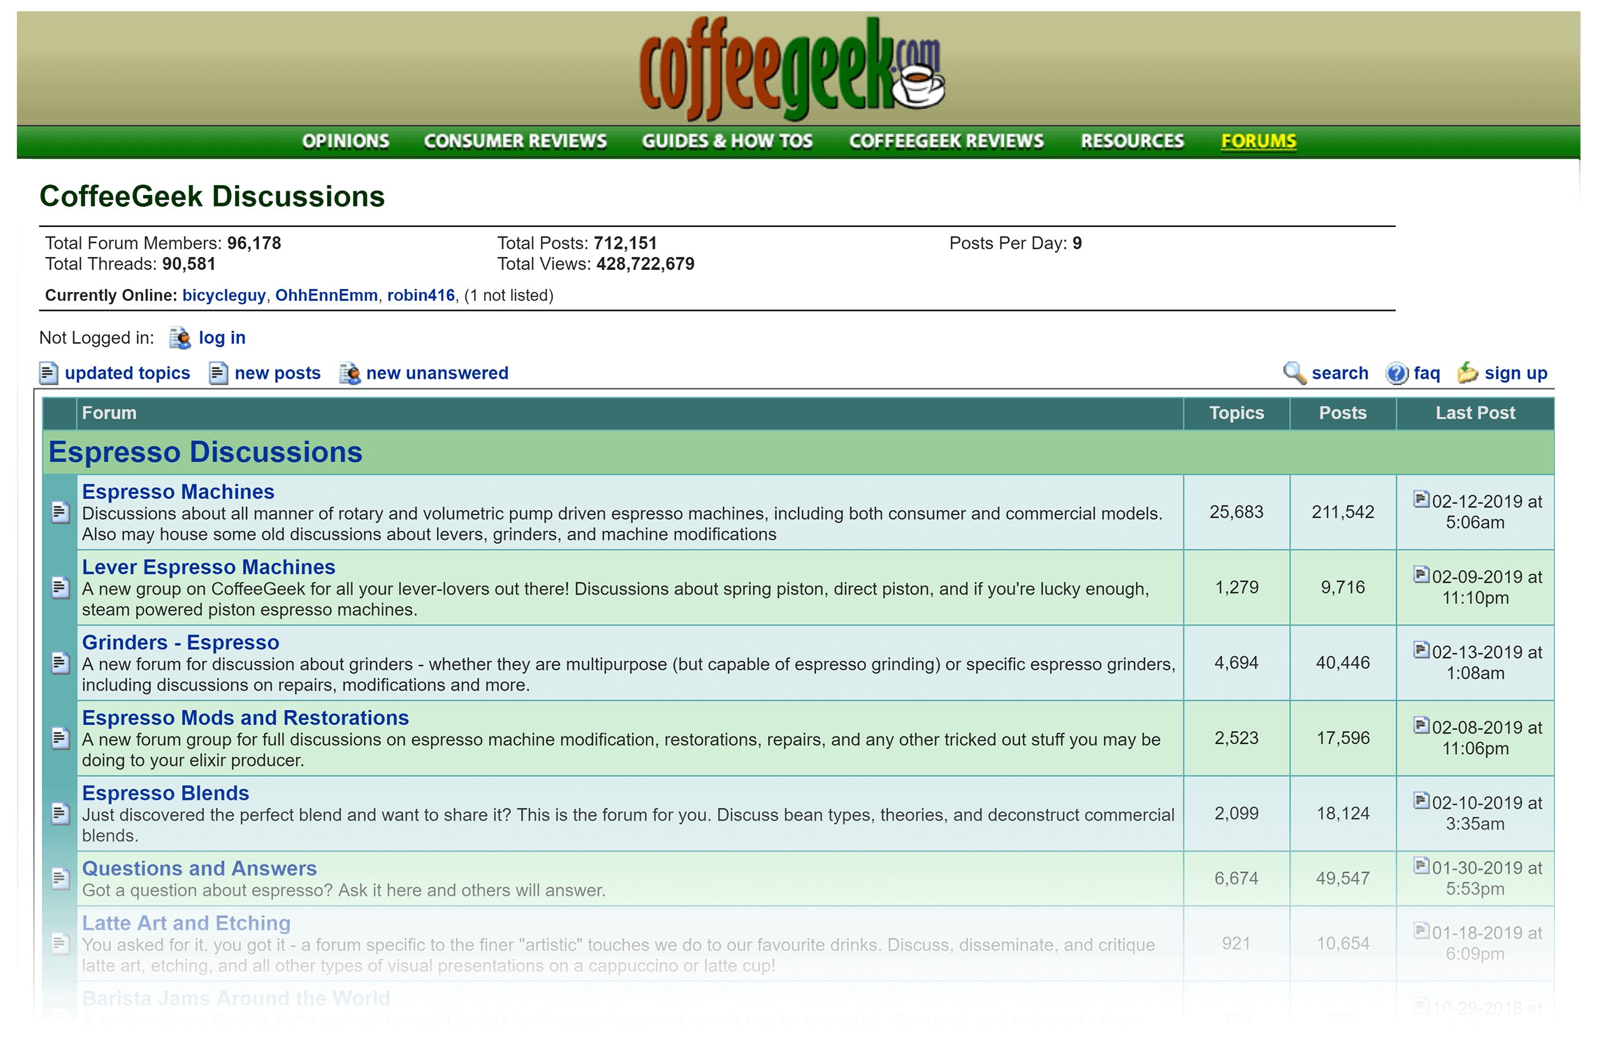Click the CoffeeGeek Discussions heading
The height and width of the screenshot is (1043, 1598).
pos(212,196)
